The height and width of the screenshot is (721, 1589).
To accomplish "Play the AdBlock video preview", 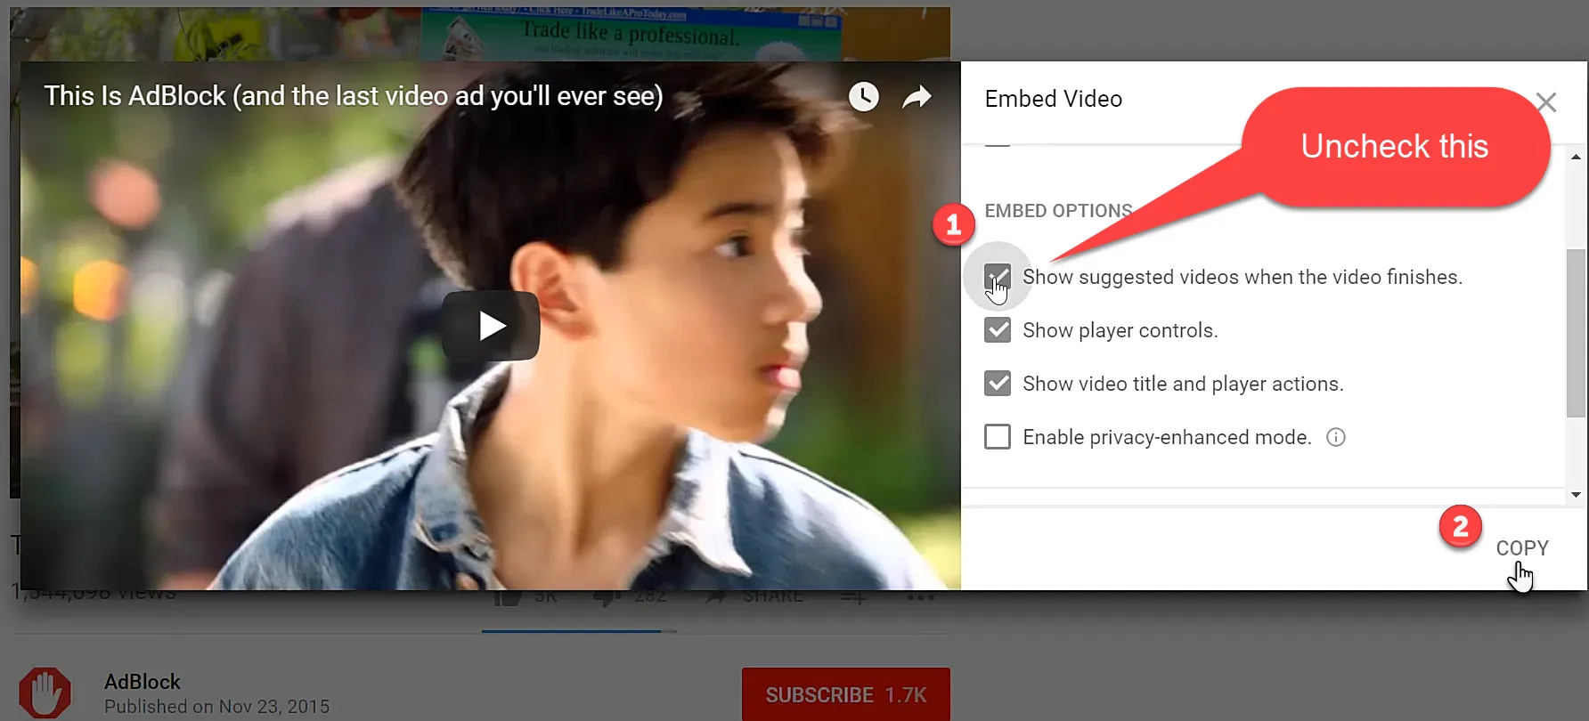I will (x=491, y=326).
